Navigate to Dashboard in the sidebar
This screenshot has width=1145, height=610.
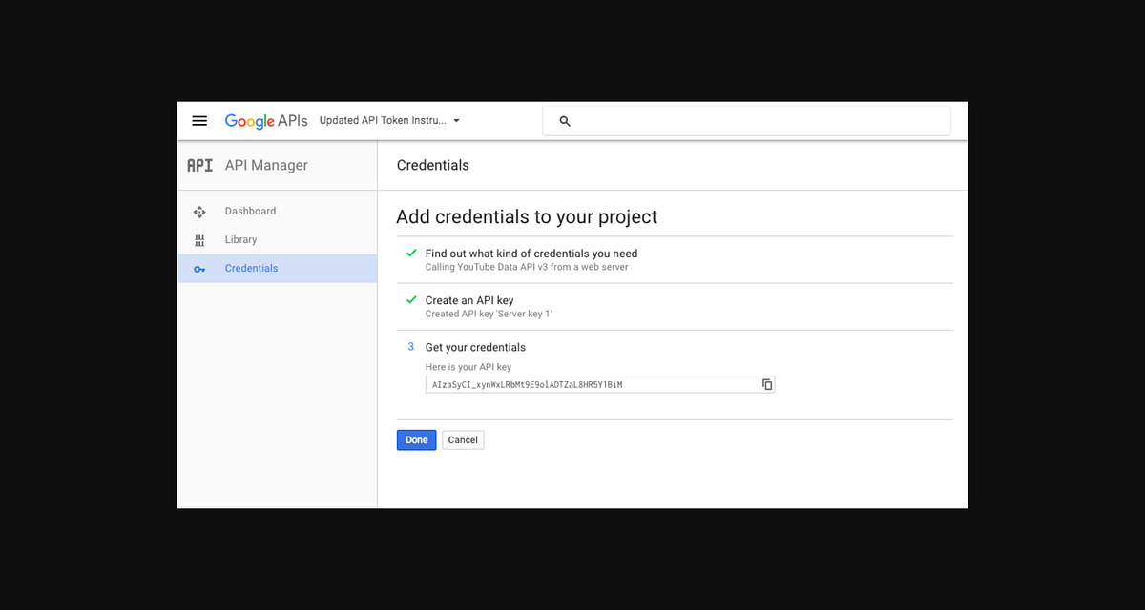[x=251, y=211]
